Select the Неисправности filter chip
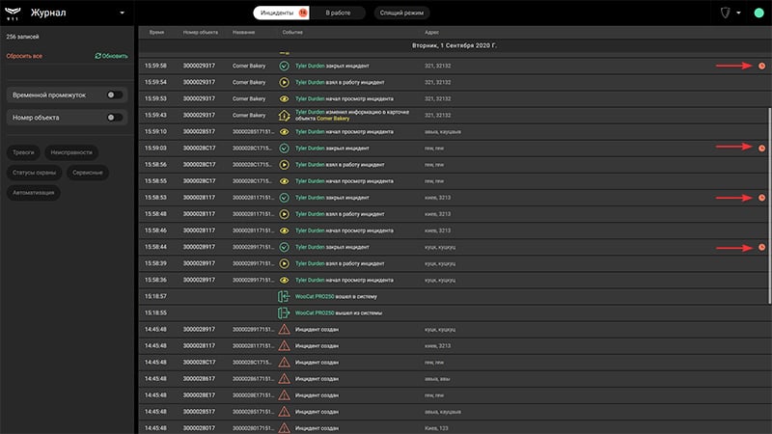This screenshot has height=434, width=772. click(x=71, y=152)
